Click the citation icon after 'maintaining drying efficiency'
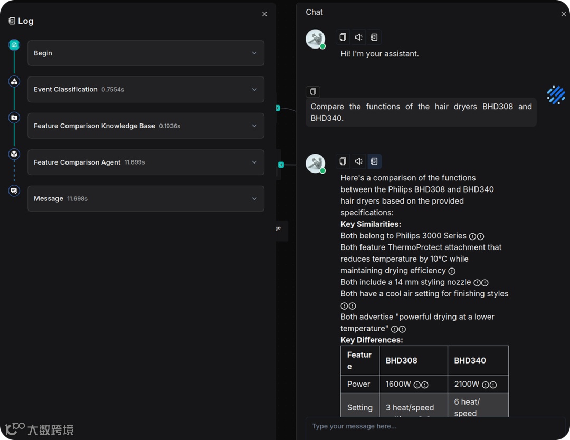This screenshot has width=570, height=440. click(452, 271)
